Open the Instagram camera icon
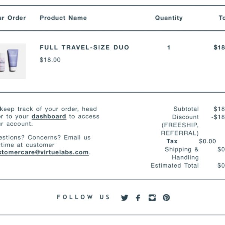The height and width of the screenshot is (225, 225). [152, 198]
